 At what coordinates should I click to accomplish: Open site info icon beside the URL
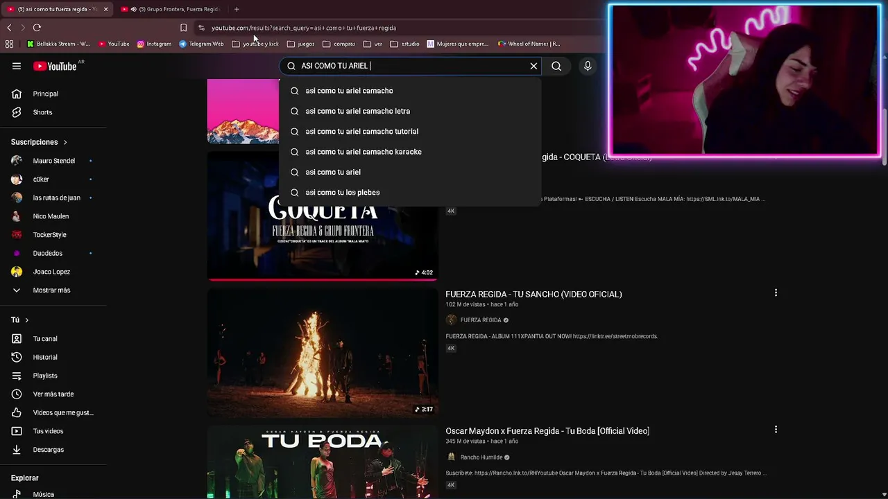(201, 28)
